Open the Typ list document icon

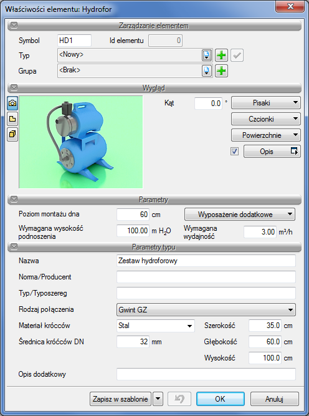[x=207, y=55]
